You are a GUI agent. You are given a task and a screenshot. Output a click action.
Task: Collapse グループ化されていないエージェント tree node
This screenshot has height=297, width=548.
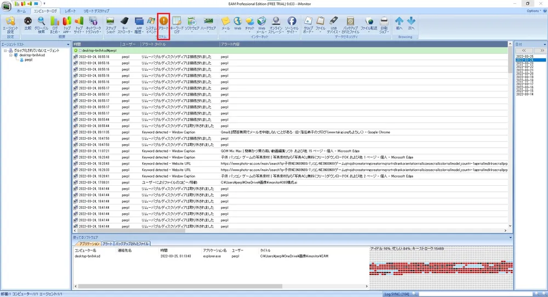5,50
